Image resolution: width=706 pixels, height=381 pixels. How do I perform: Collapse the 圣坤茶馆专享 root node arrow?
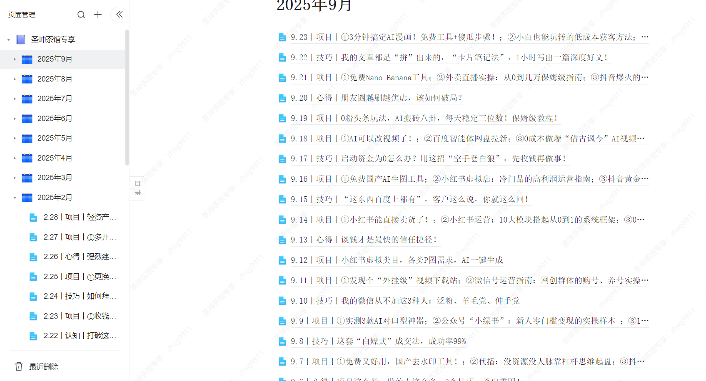point(8,40)
